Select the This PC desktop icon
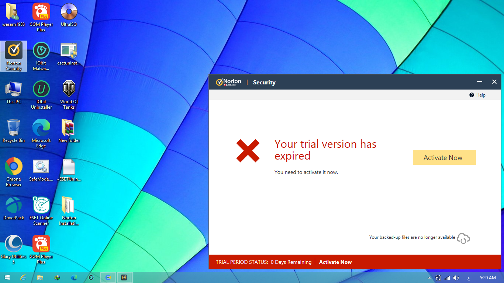The width and height of the screenshot is (504, 283). (14, 92)
